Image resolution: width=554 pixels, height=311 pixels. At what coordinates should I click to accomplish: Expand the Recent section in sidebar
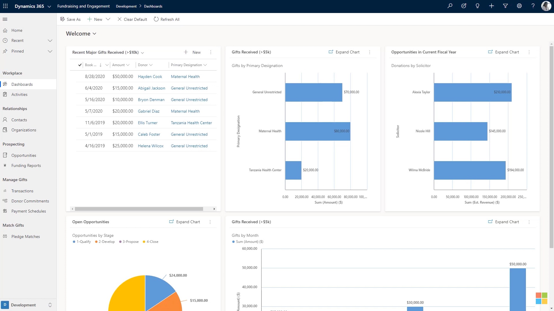pos(50,41)
